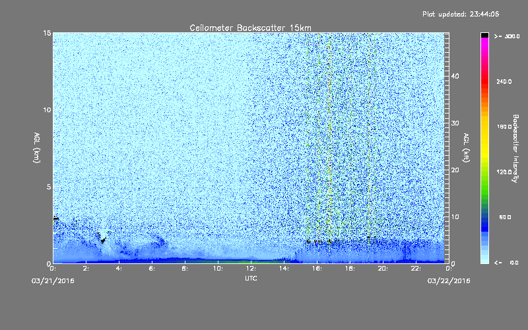The height and width of the screenshot is (330, 528).
Task: Click the "Plot updated: 23:44:06" timestamp
Action: click(461, 14)
